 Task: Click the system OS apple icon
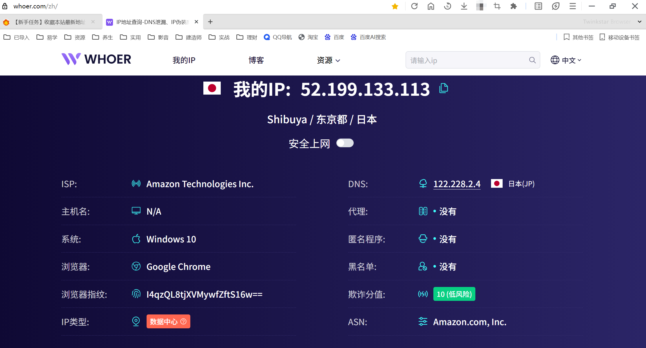coord(136,239)
